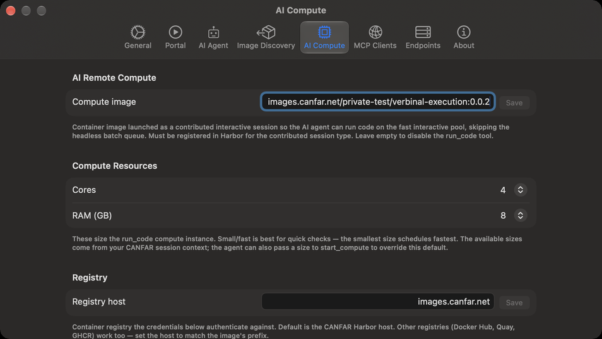Viewport: 602px width, 339px height.
Task: Click the Compute Resources heading
Action: [114, 166]
